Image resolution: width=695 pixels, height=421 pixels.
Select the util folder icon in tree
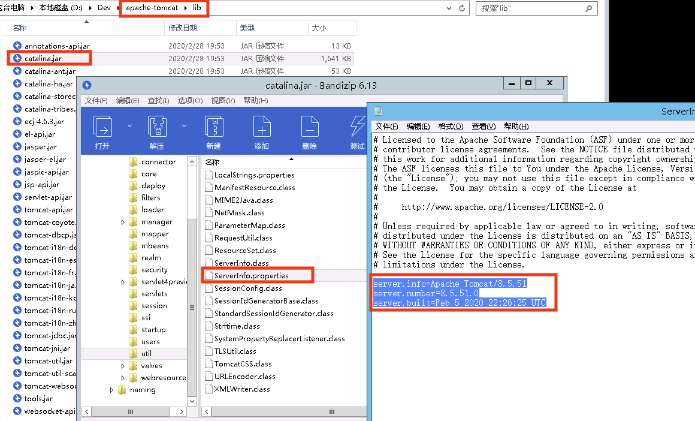point(134,354)
